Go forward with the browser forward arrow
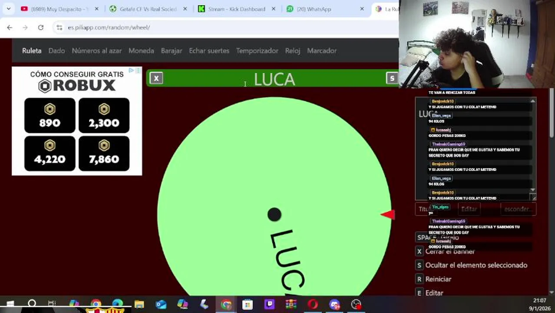The width and height of the screenshot is (555, 313). pos(25,27)
